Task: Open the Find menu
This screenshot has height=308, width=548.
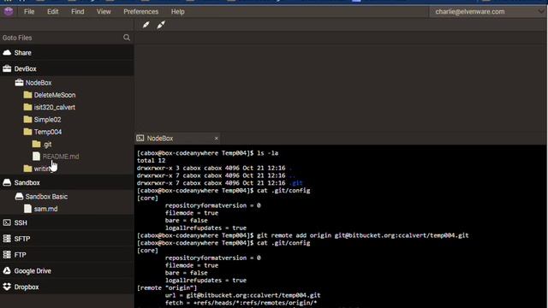Action: 78,11
